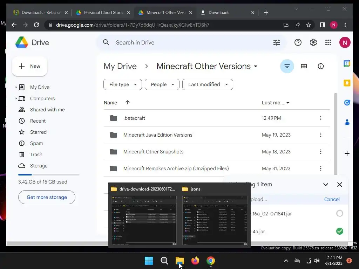The height and width of the screenshot is (269, 359).
Task: Expand Computers tree in sidebar
Action: [16, 98]
